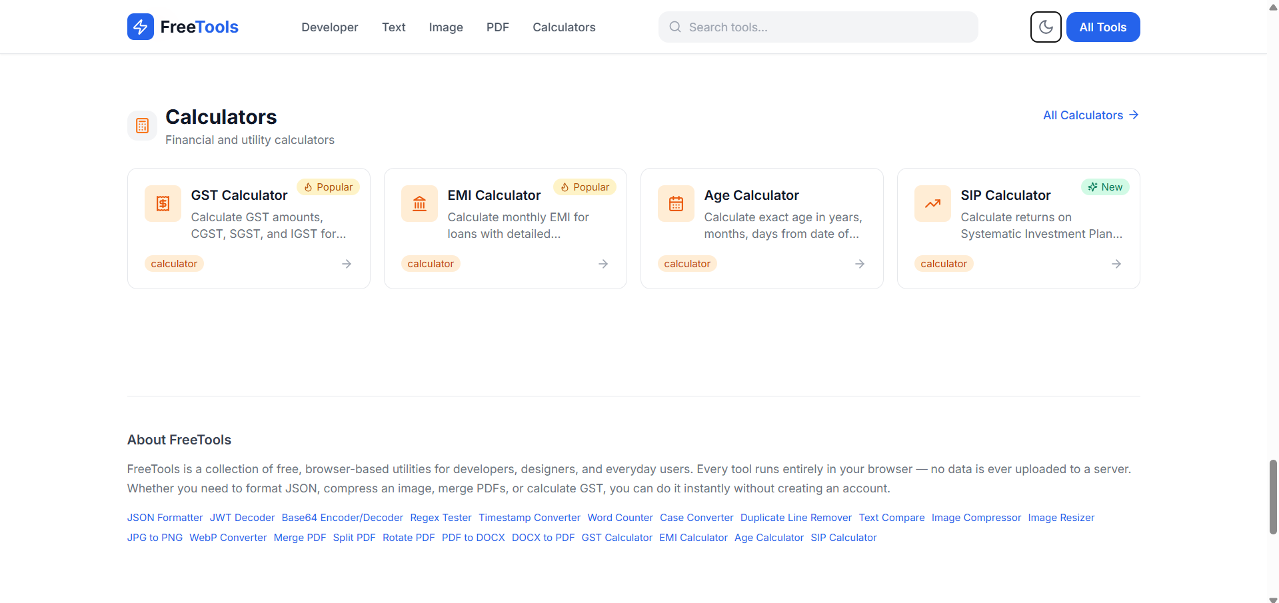The image size is (1279, 603).
Task: Open the EMI Calculator footer link
Action: (693, 538)
